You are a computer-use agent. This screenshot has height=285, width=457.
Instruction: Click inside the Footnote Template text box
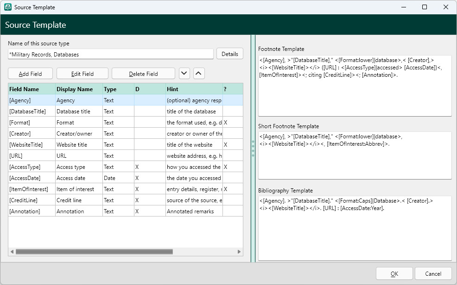[x=355, y=86]
